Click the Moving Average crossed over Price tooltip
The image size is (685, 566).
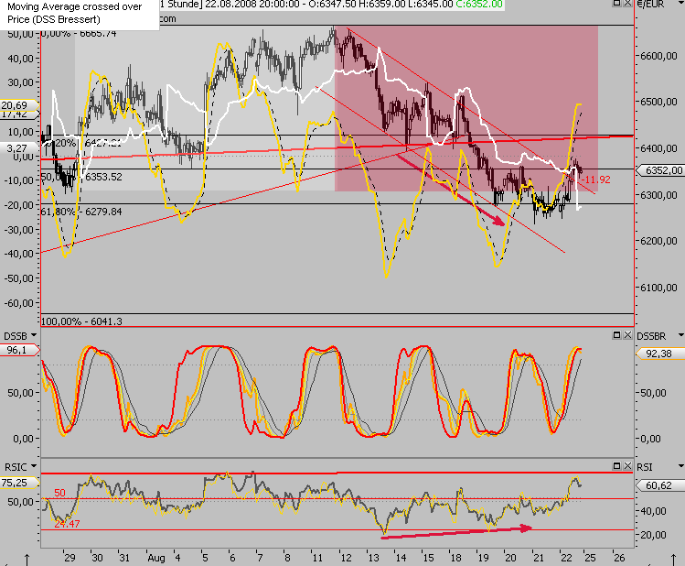click(x=79, y=12)
